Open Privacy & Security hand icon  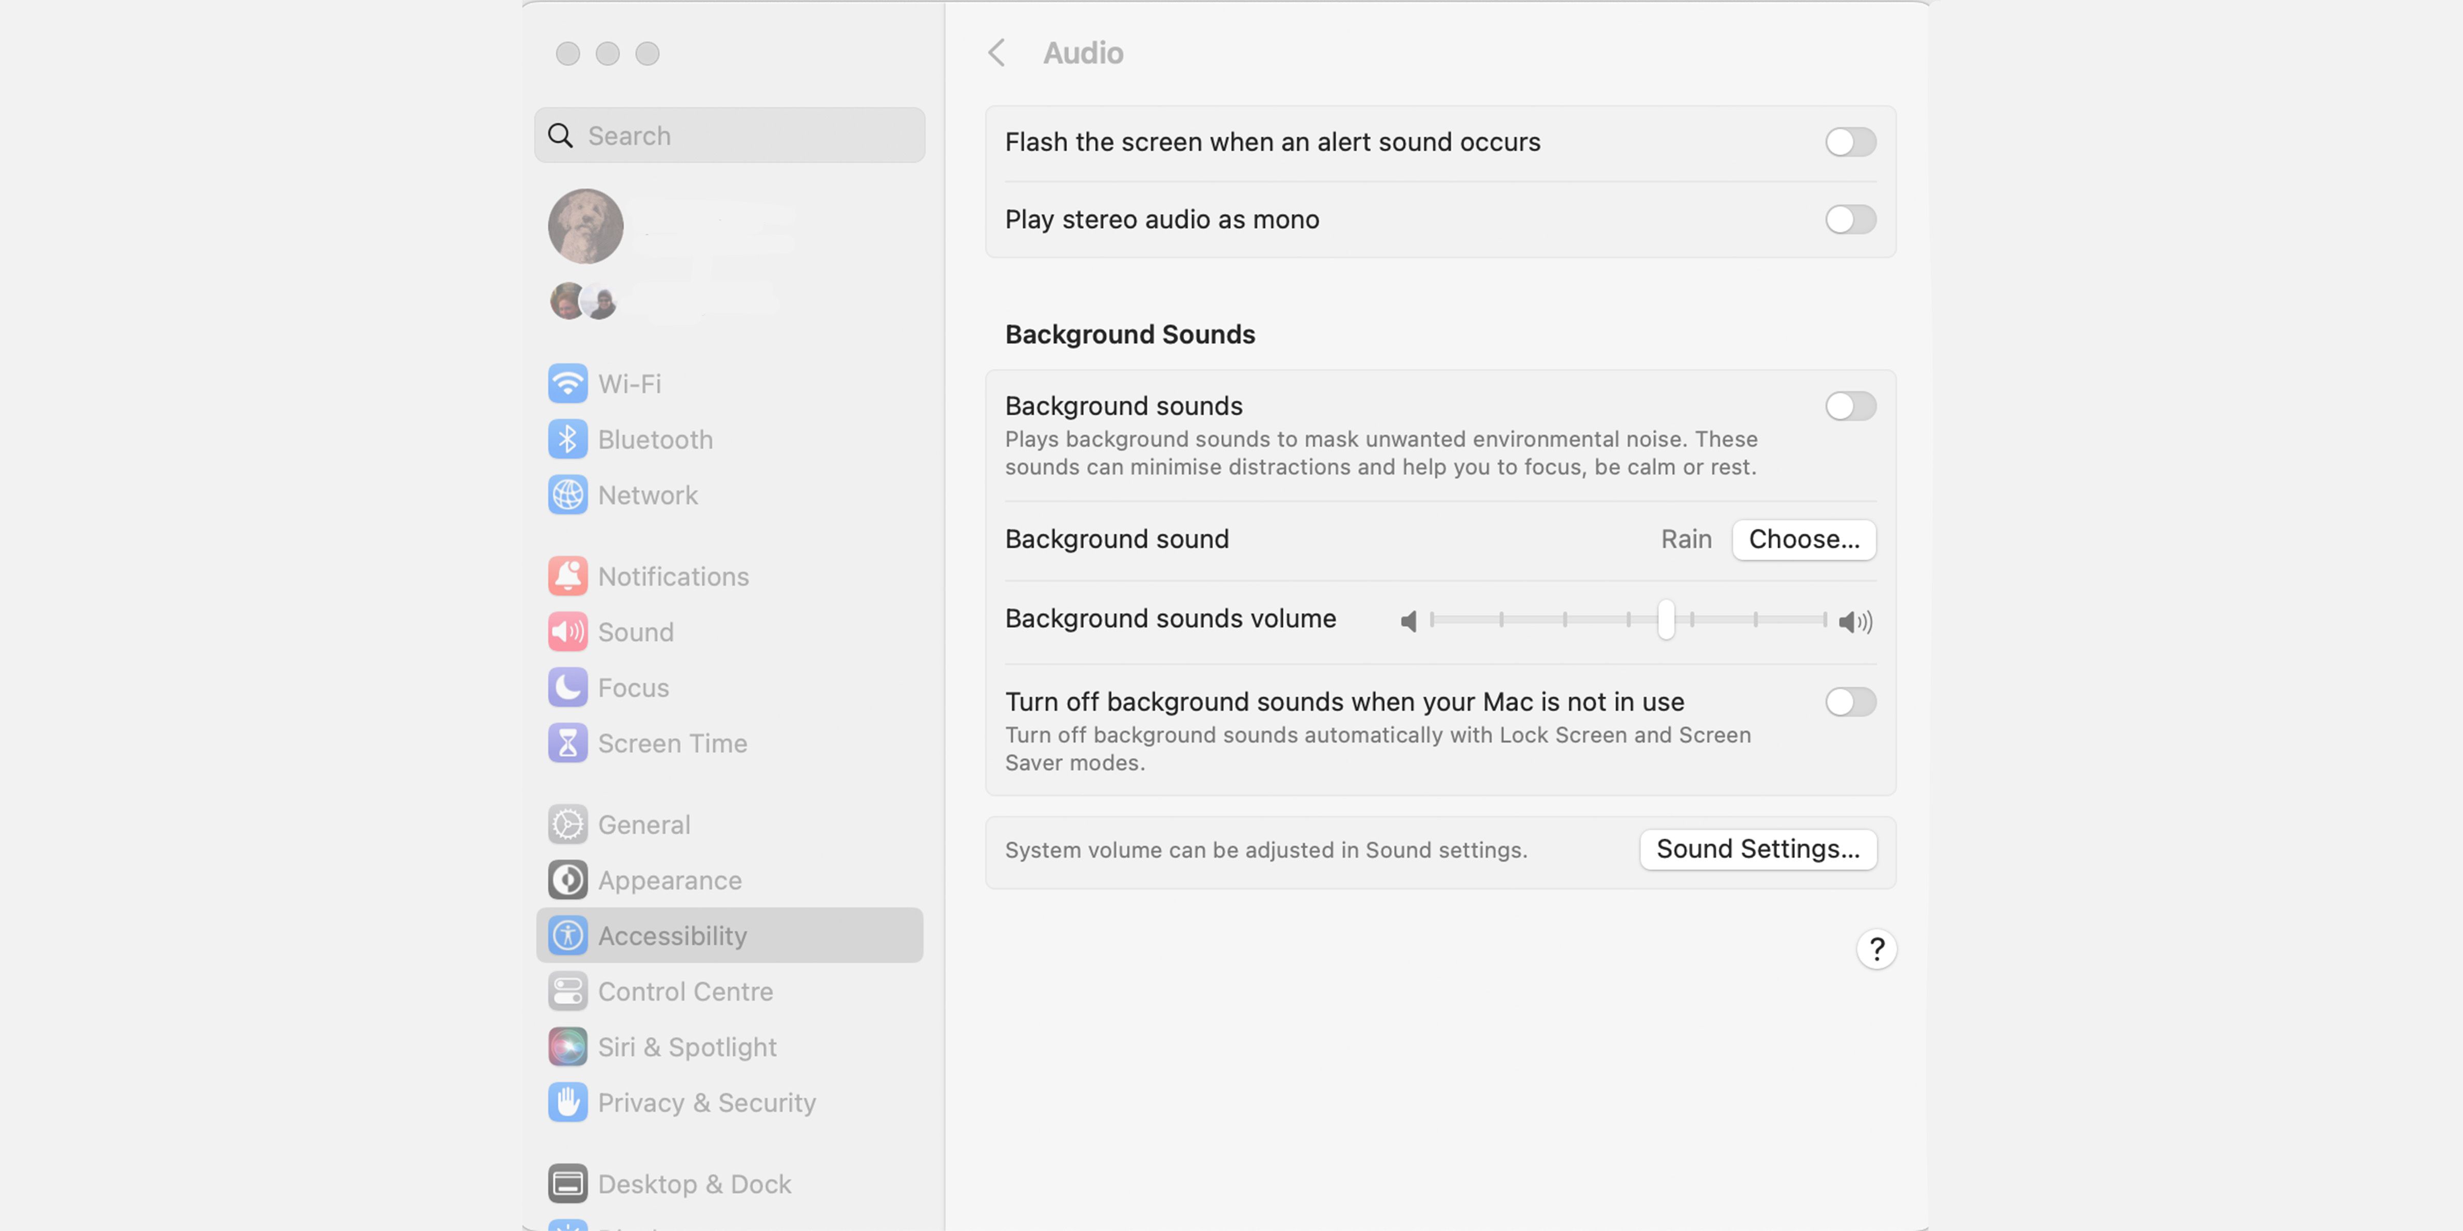(x=567, y=1102)
